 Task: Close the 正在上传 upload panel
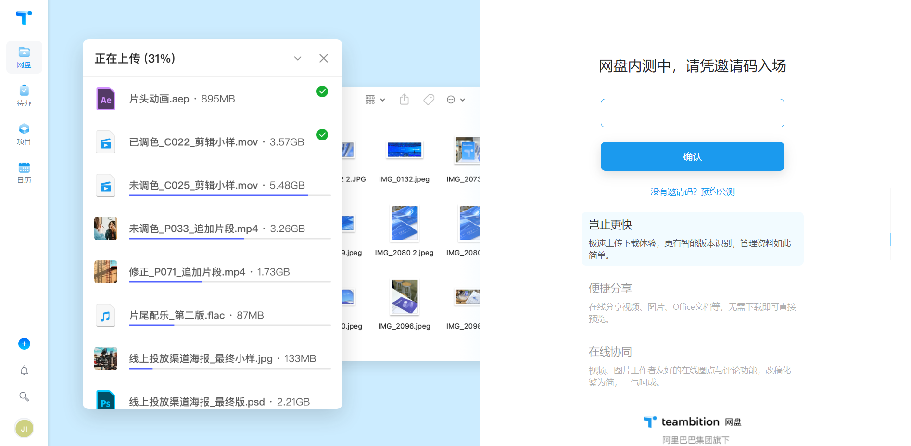tap(324, 58)
